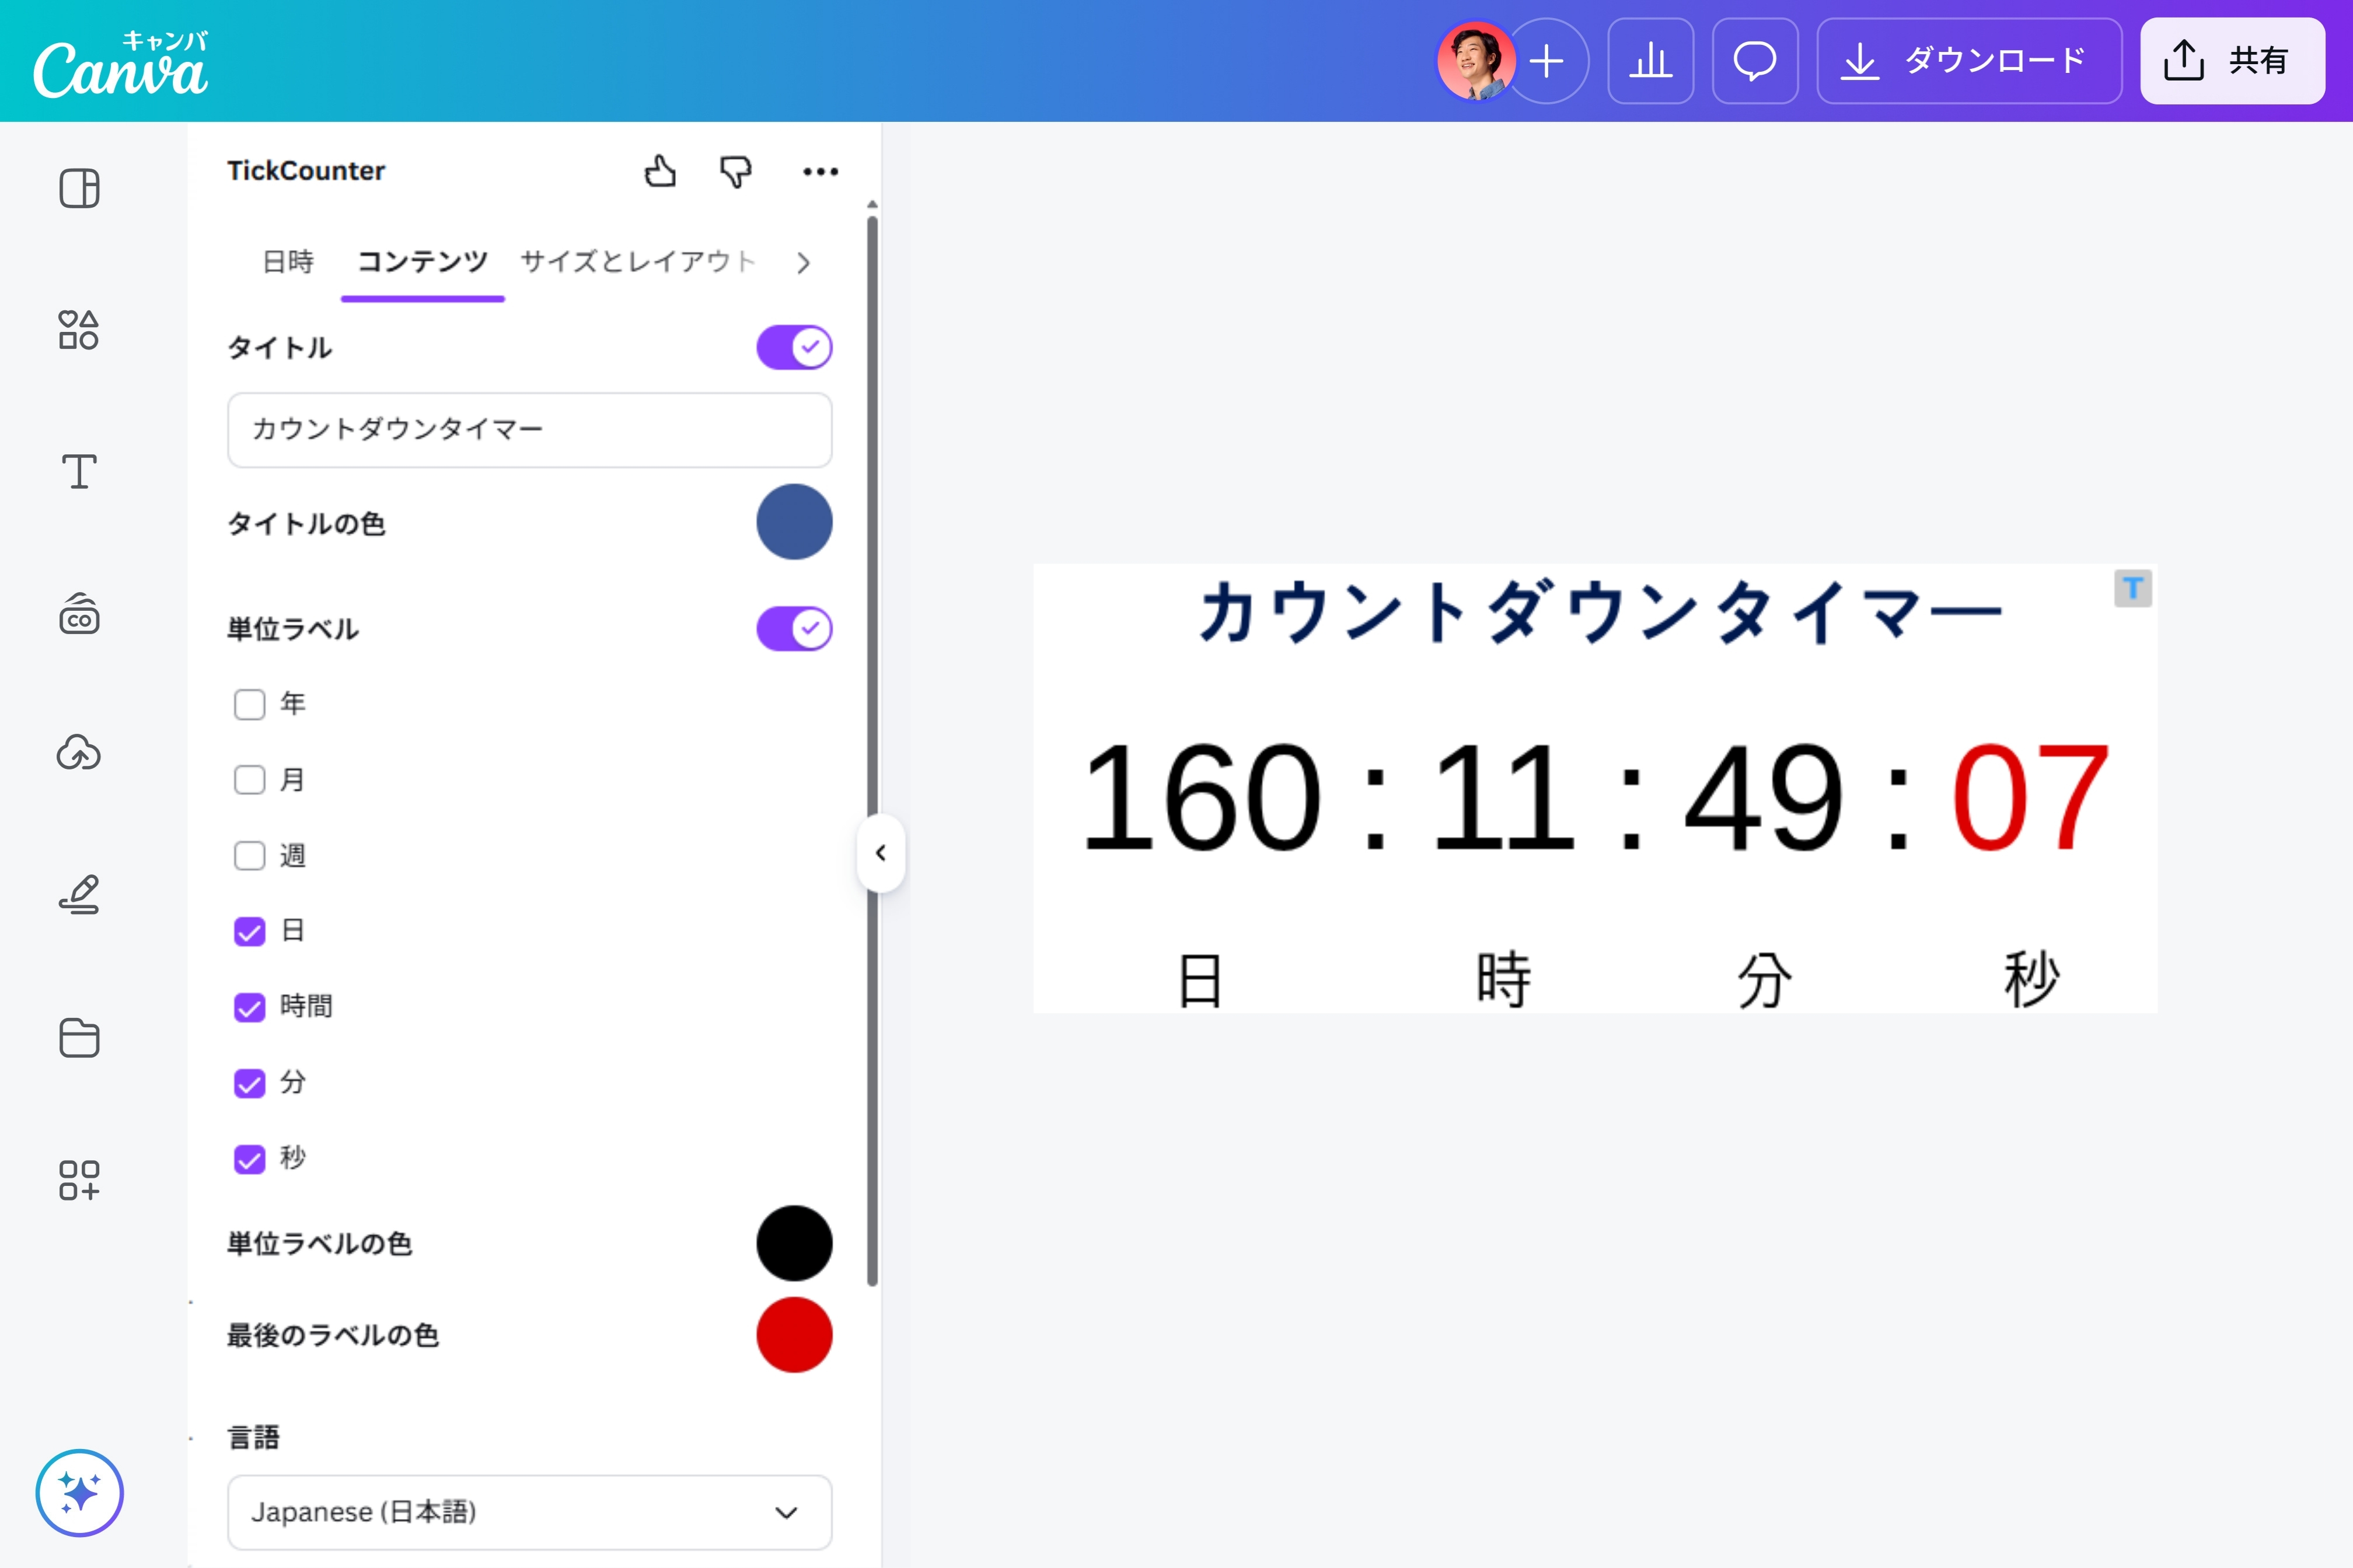
Task: Click the T badge on timer preview
Action: [x=2133, y=588]
